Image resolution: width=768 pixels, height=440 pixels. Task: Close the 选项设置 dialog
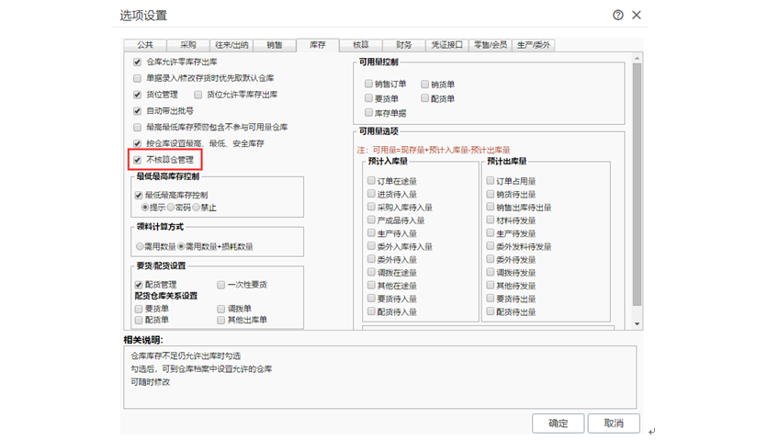[x=637, y=16]
